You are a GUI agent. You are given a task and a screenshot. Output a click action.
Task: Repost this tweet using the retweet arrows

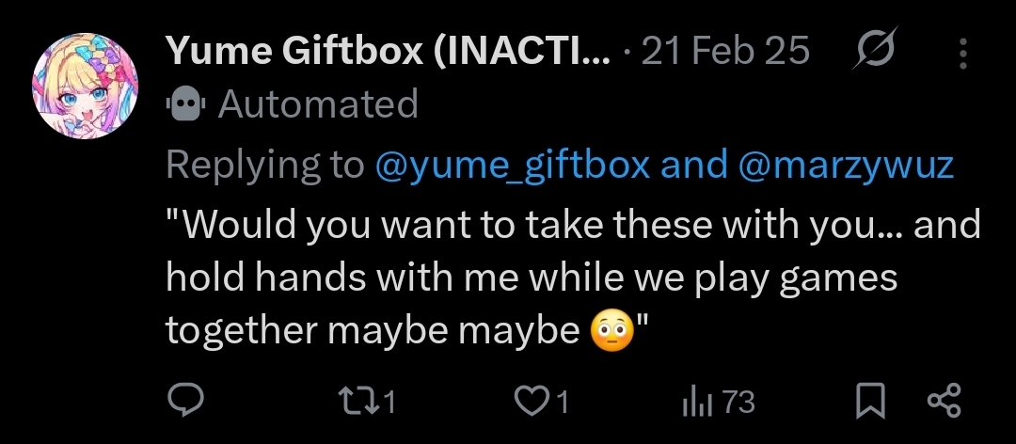[363, 403]
